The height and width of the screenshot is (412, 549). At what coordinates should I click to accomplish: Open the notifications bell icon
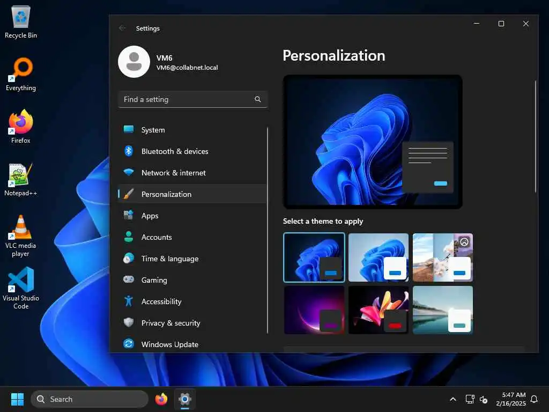click(534, 399)
